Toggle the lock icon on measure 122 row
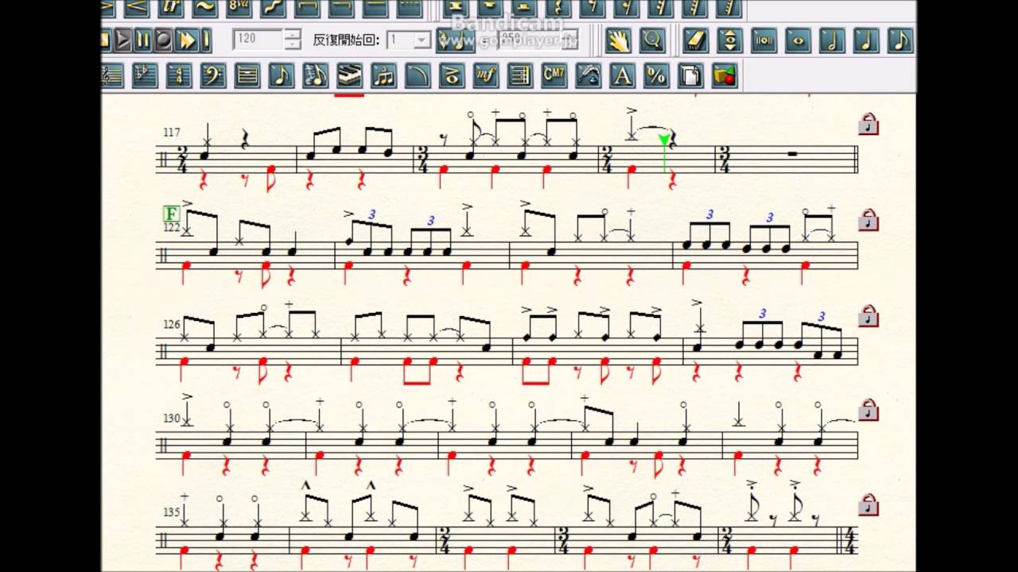 pos(868,219)
